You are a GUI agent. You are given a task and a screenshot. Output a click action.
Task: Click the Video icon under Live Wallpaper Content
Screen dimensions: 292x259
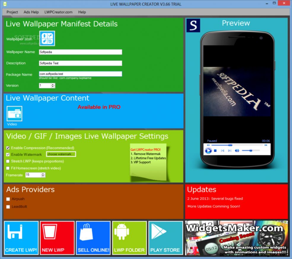tap(14, 114)
